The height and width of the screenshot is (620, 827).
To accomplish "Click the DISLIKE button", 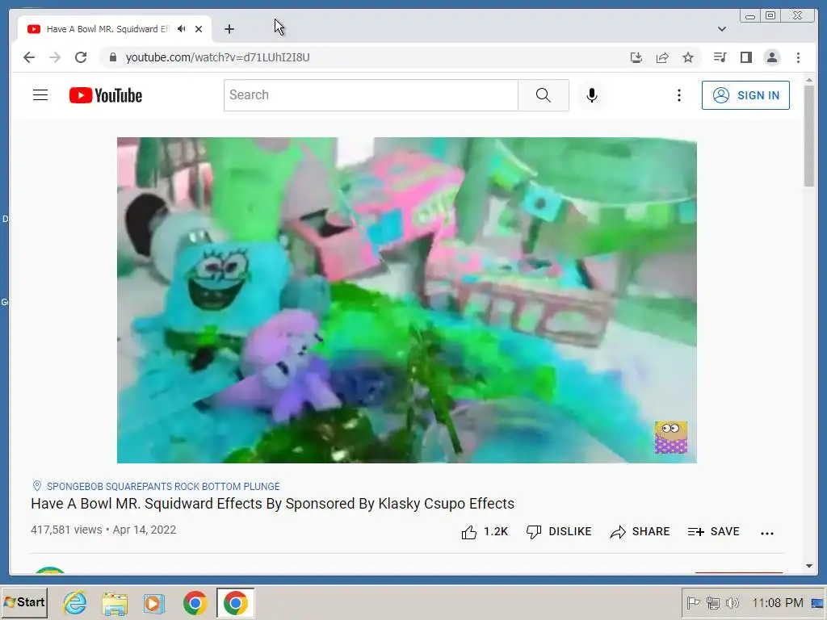I will click(559, 532).
